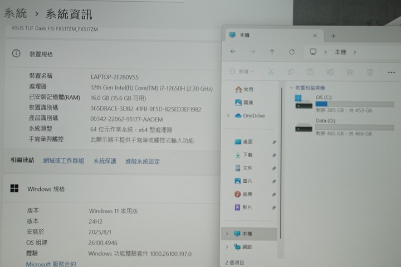Screen dimensions: 401x267
Task: Go back in File Explorer
Action: [233, 52]
